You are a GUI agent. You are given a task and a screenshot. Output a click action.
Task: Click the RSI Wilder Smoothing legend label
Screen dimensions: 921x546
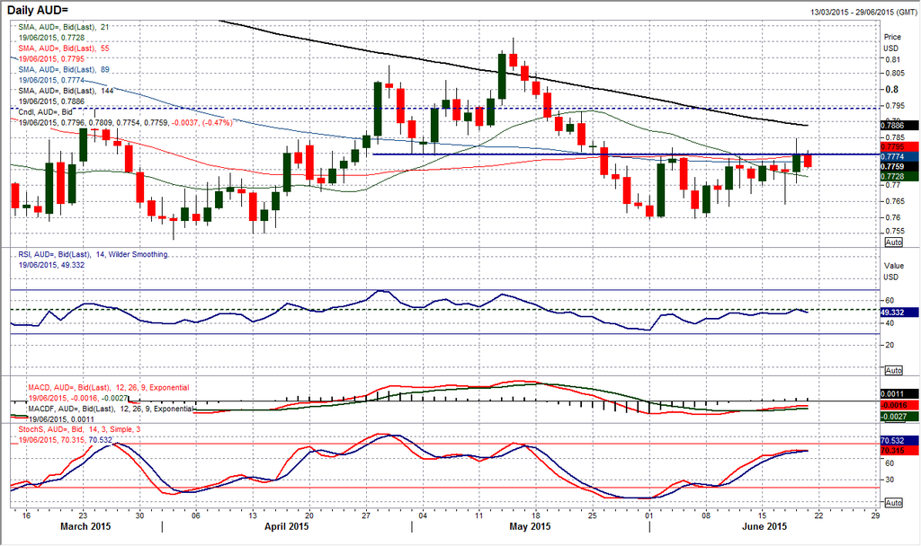(x=94, y=254)
